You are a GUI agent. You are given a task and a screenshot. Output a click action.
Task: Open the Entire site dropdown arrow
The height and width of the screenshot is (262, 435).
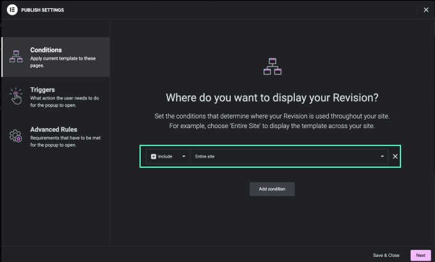(x=383, y=157)
